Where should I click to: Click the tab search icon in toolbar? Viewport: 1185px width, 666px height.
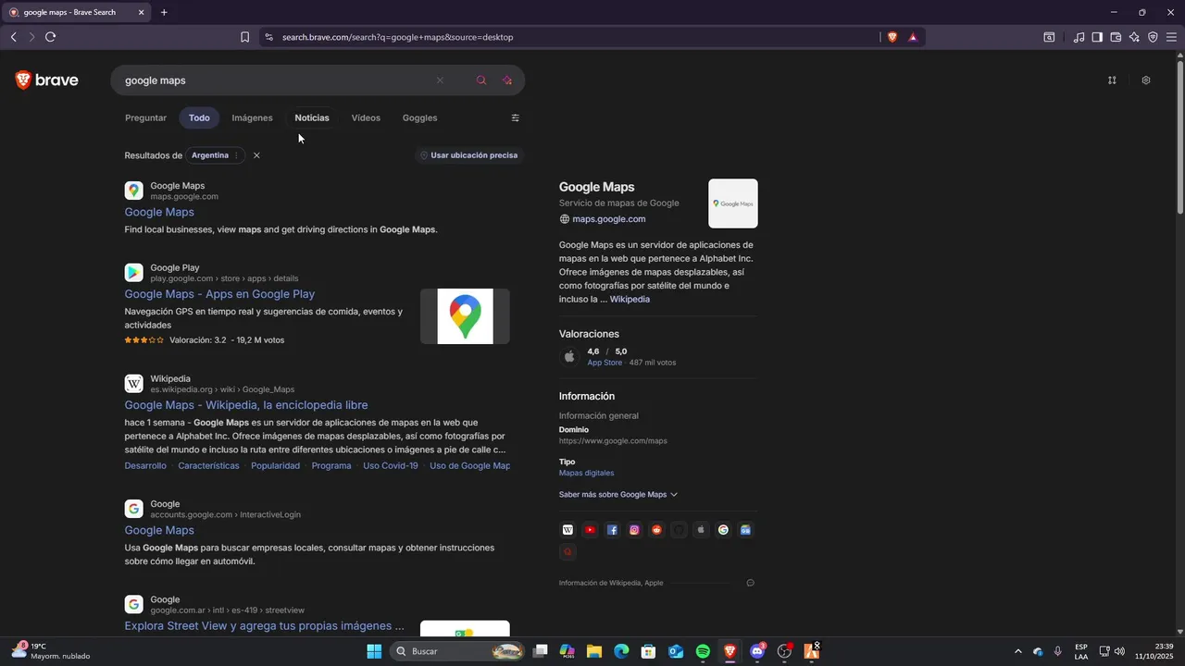tap(1049, 37)
